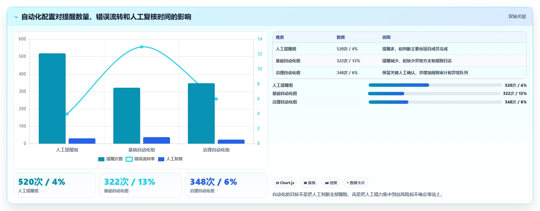The image size is (540, 211).
Task: Click the 基础自动化组 progress bar
Action: 434,94
